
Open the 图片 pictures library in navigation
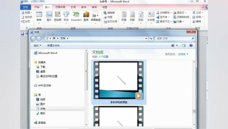[41, 104]
